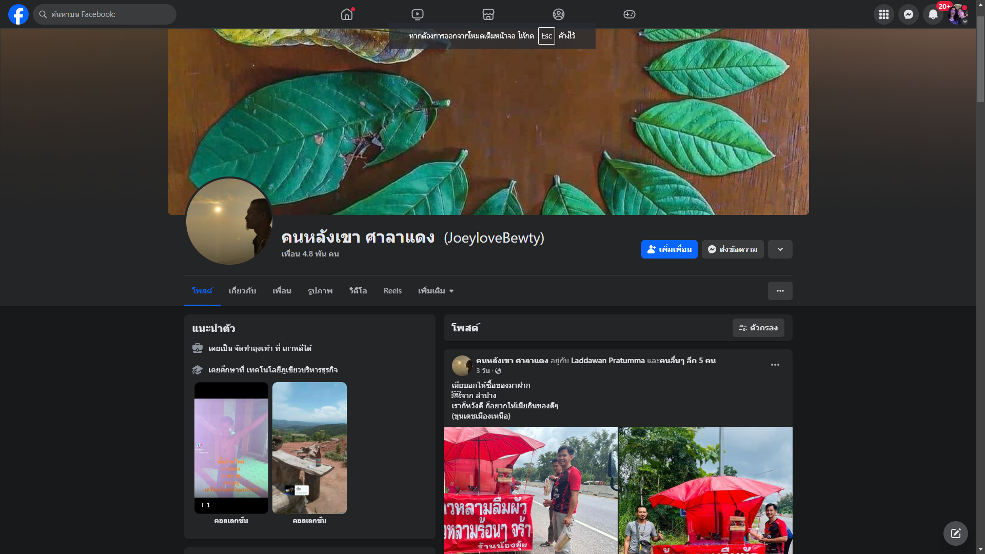The height and width of the screenshot is (554, 985).
Task: Open the Home feed icon
Action: point(347,14)
